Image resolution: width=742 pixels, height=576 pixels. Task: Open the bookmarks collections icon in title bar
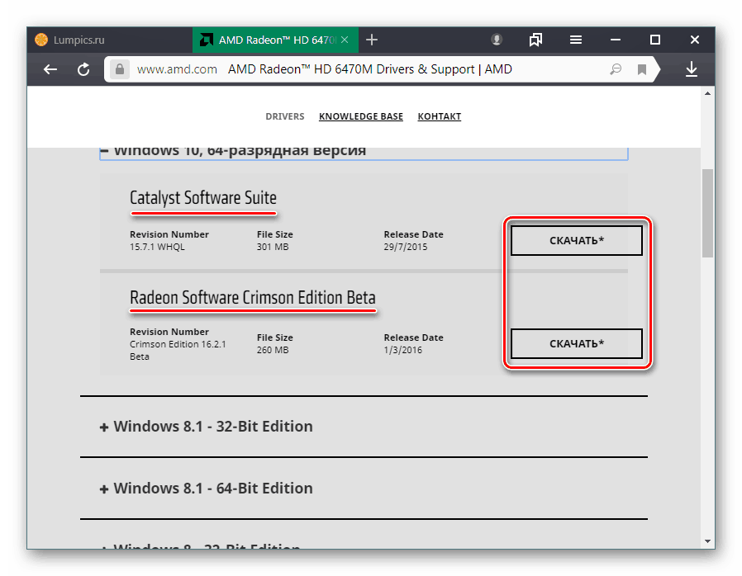point(535,40)
